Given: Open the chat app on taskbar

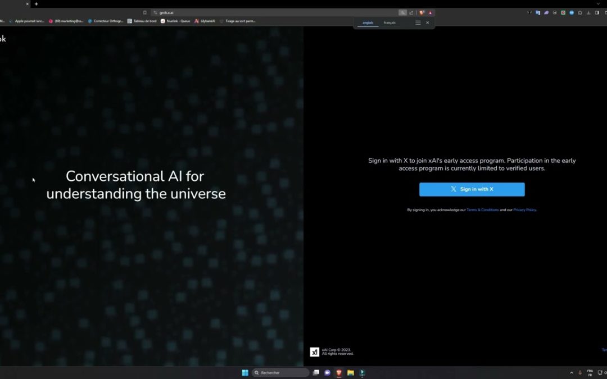Looking at the screenshot, I should point(328,373).
